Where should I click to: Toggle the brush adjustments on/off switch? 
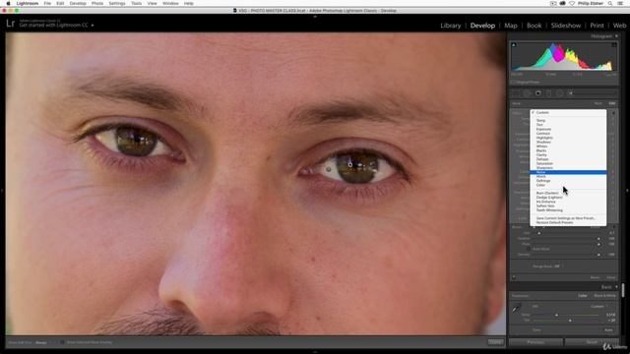pos(514,277)
